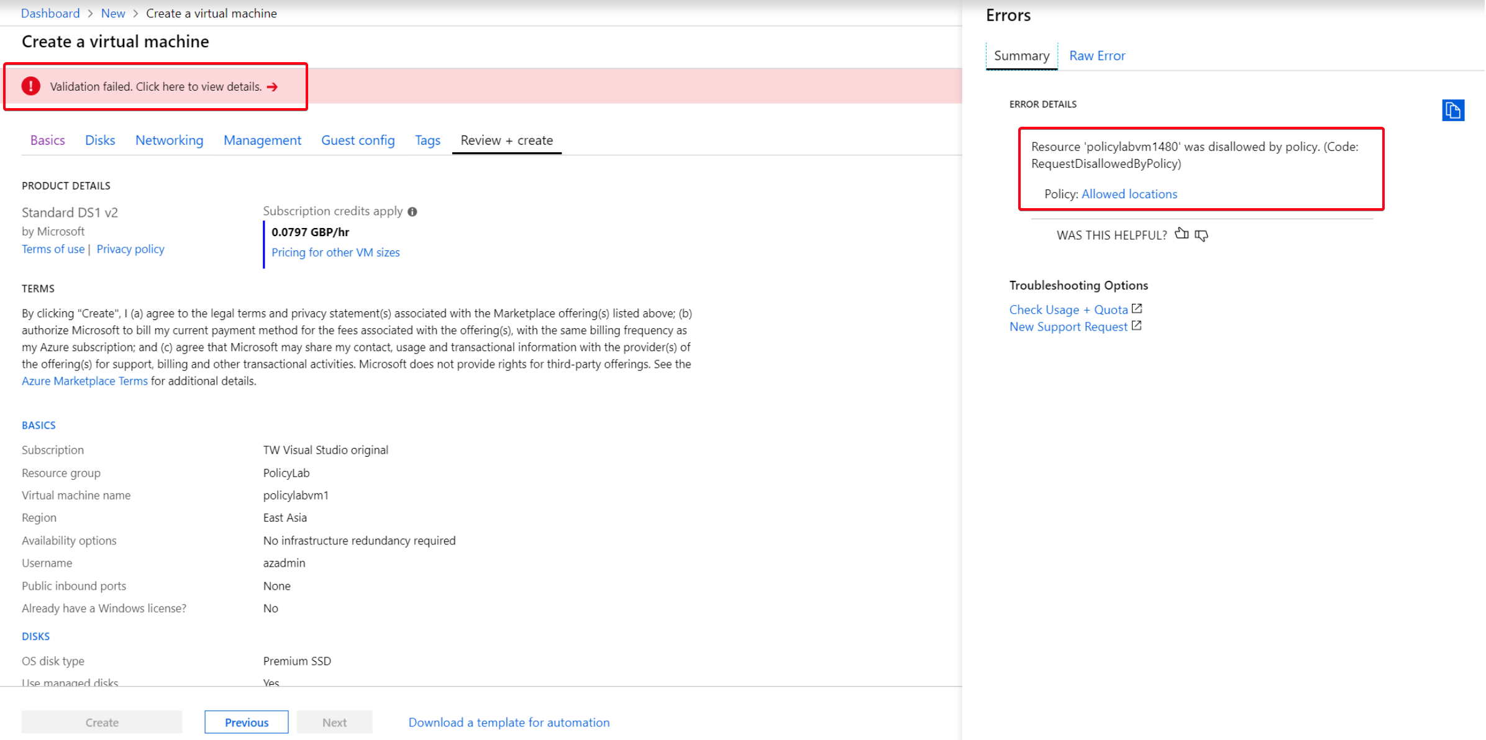Click the red validation failed error icon
Image resolution: width=1486 pixels, height=740 pixels.
pos(31,86)
